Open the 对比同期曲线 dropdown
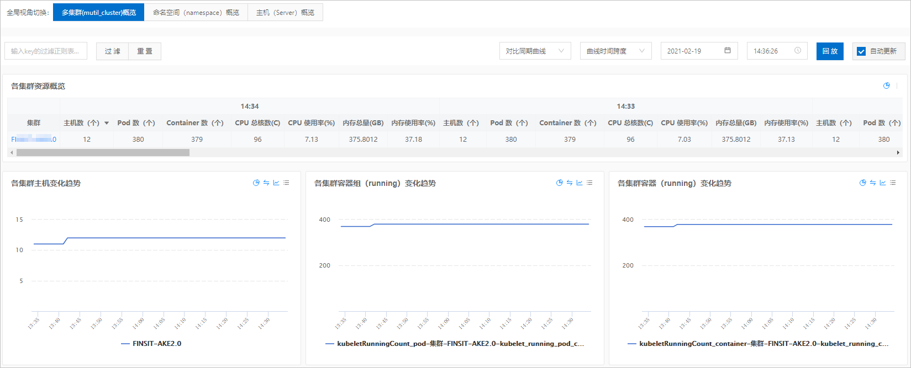This screenshot has width=911, height=368. [x=535, y=51]
